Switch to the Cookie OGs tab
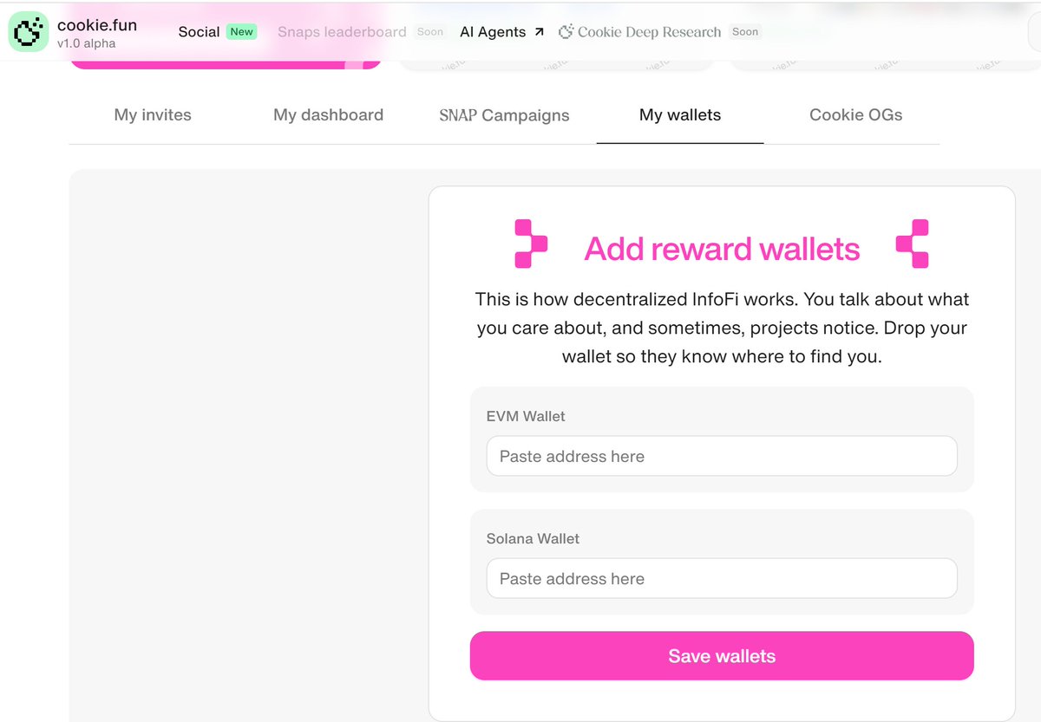The height and width of the screenshot is (722, 1041). pyautogui.click(x=856, y=114)
